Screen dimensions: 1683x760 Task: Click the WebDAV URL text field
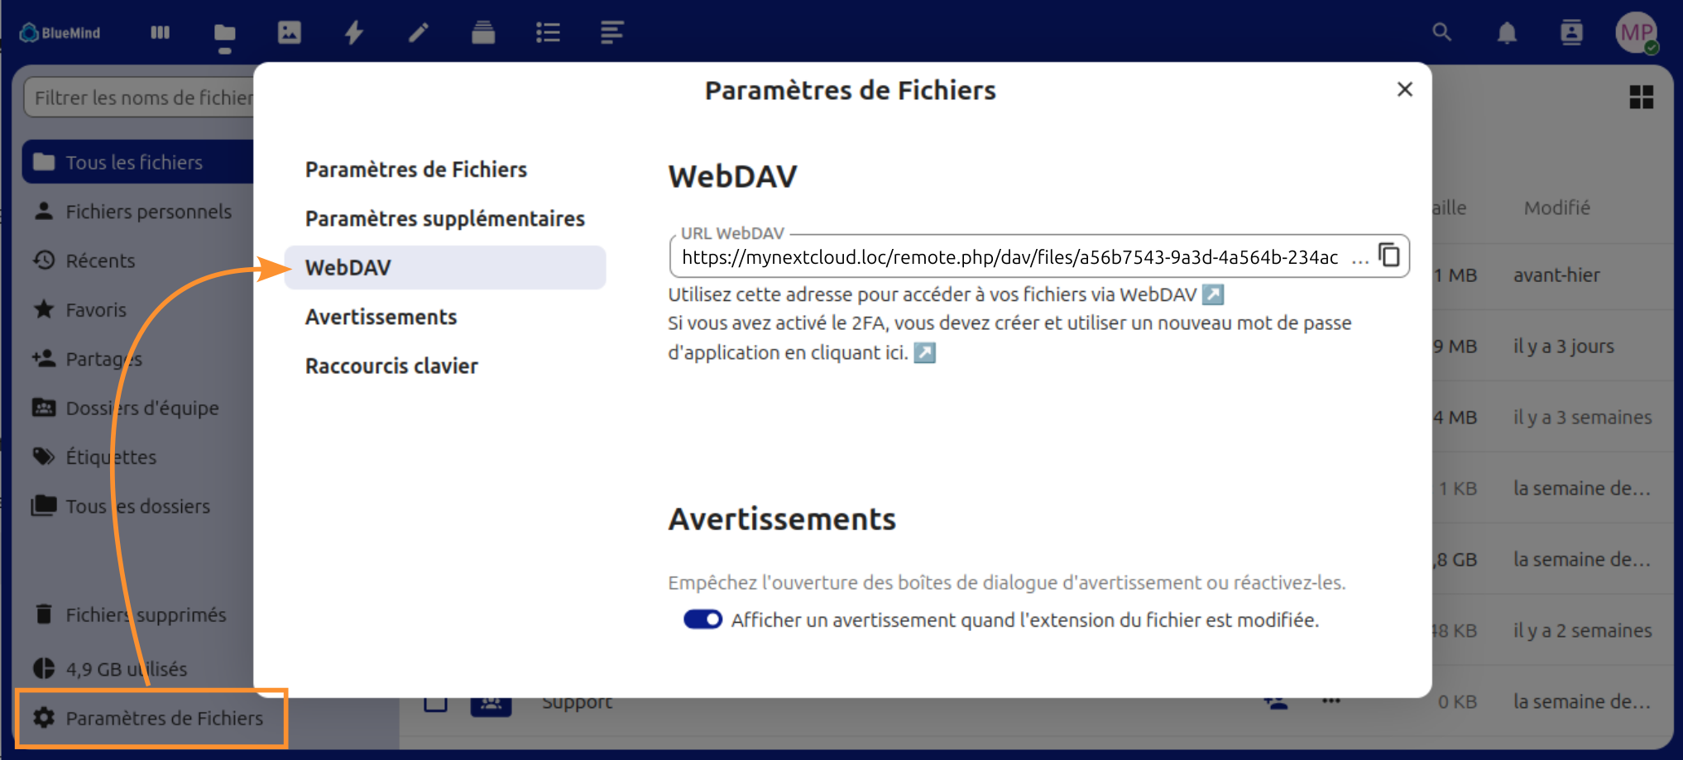coord(1009,257)
